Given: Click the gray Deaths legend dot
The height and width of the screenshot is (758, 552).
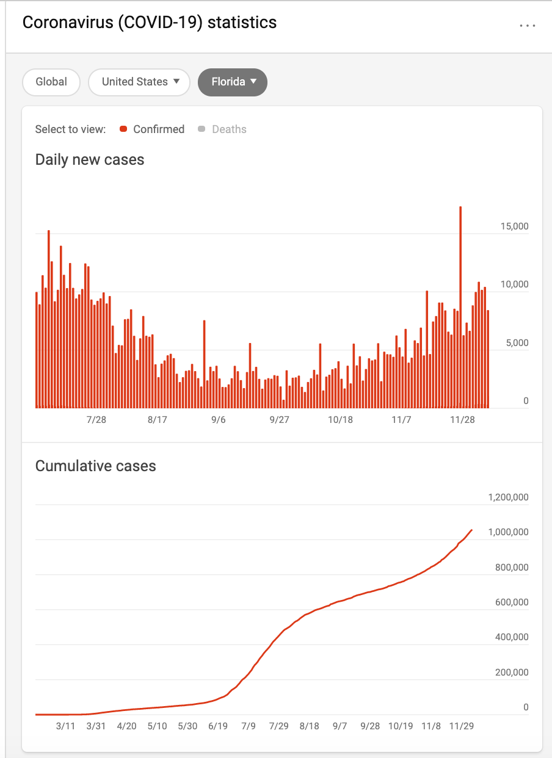Looking at the screenshot, I should pos(202,129).
